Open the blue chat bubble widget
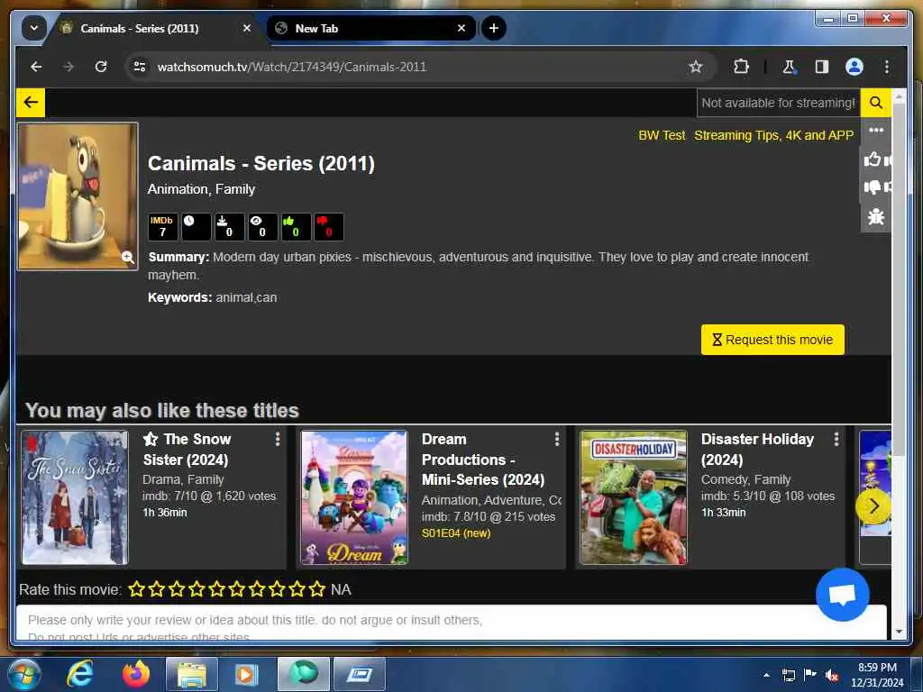This screenshot has width=923, height=692. pyautogui.click(x=843, y=595)
